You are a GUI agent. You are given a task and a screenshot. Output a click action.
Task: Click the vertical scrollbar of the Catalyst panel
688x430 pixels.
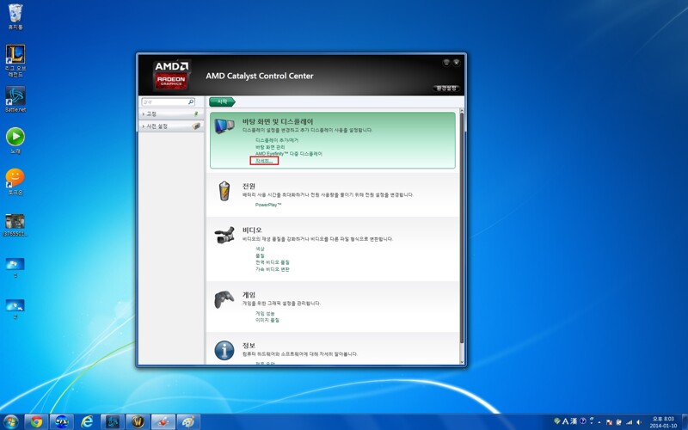462,228
